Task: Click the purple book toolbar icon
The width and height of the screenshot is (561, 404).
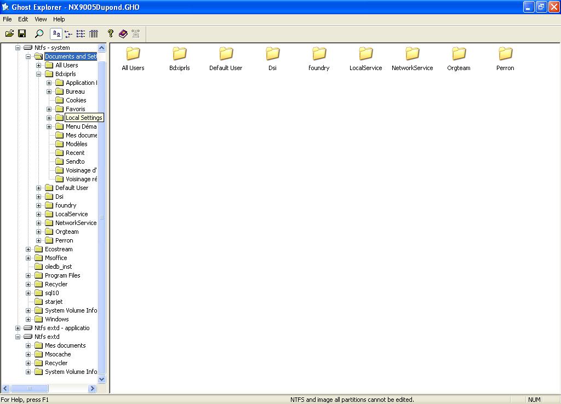Action: (123, 33)
